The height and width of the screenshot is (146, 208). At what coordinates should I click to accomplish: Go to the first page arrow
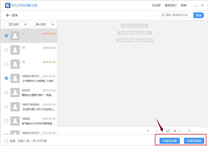tap(148, 131)
